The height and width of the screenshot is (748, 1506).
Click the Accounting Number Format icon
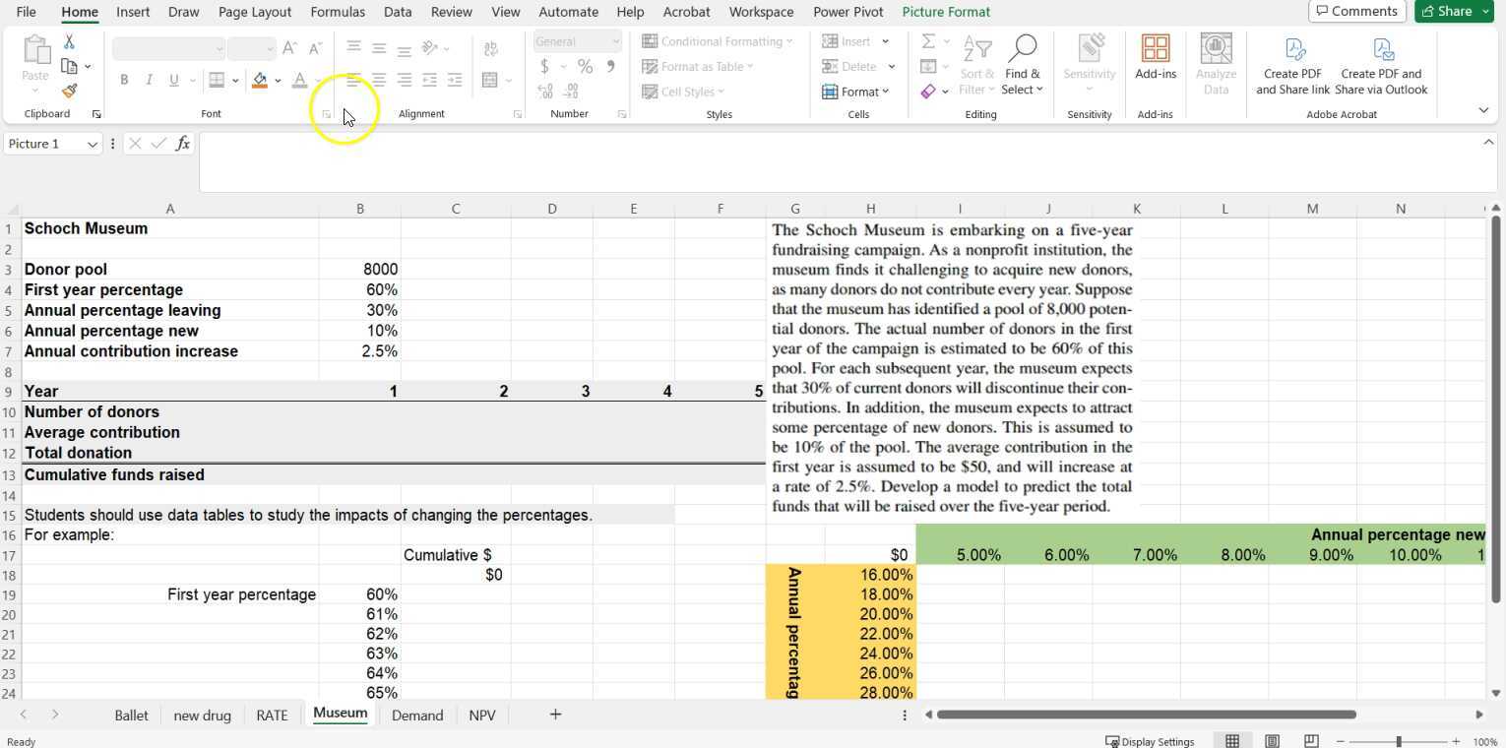point(545,67)
